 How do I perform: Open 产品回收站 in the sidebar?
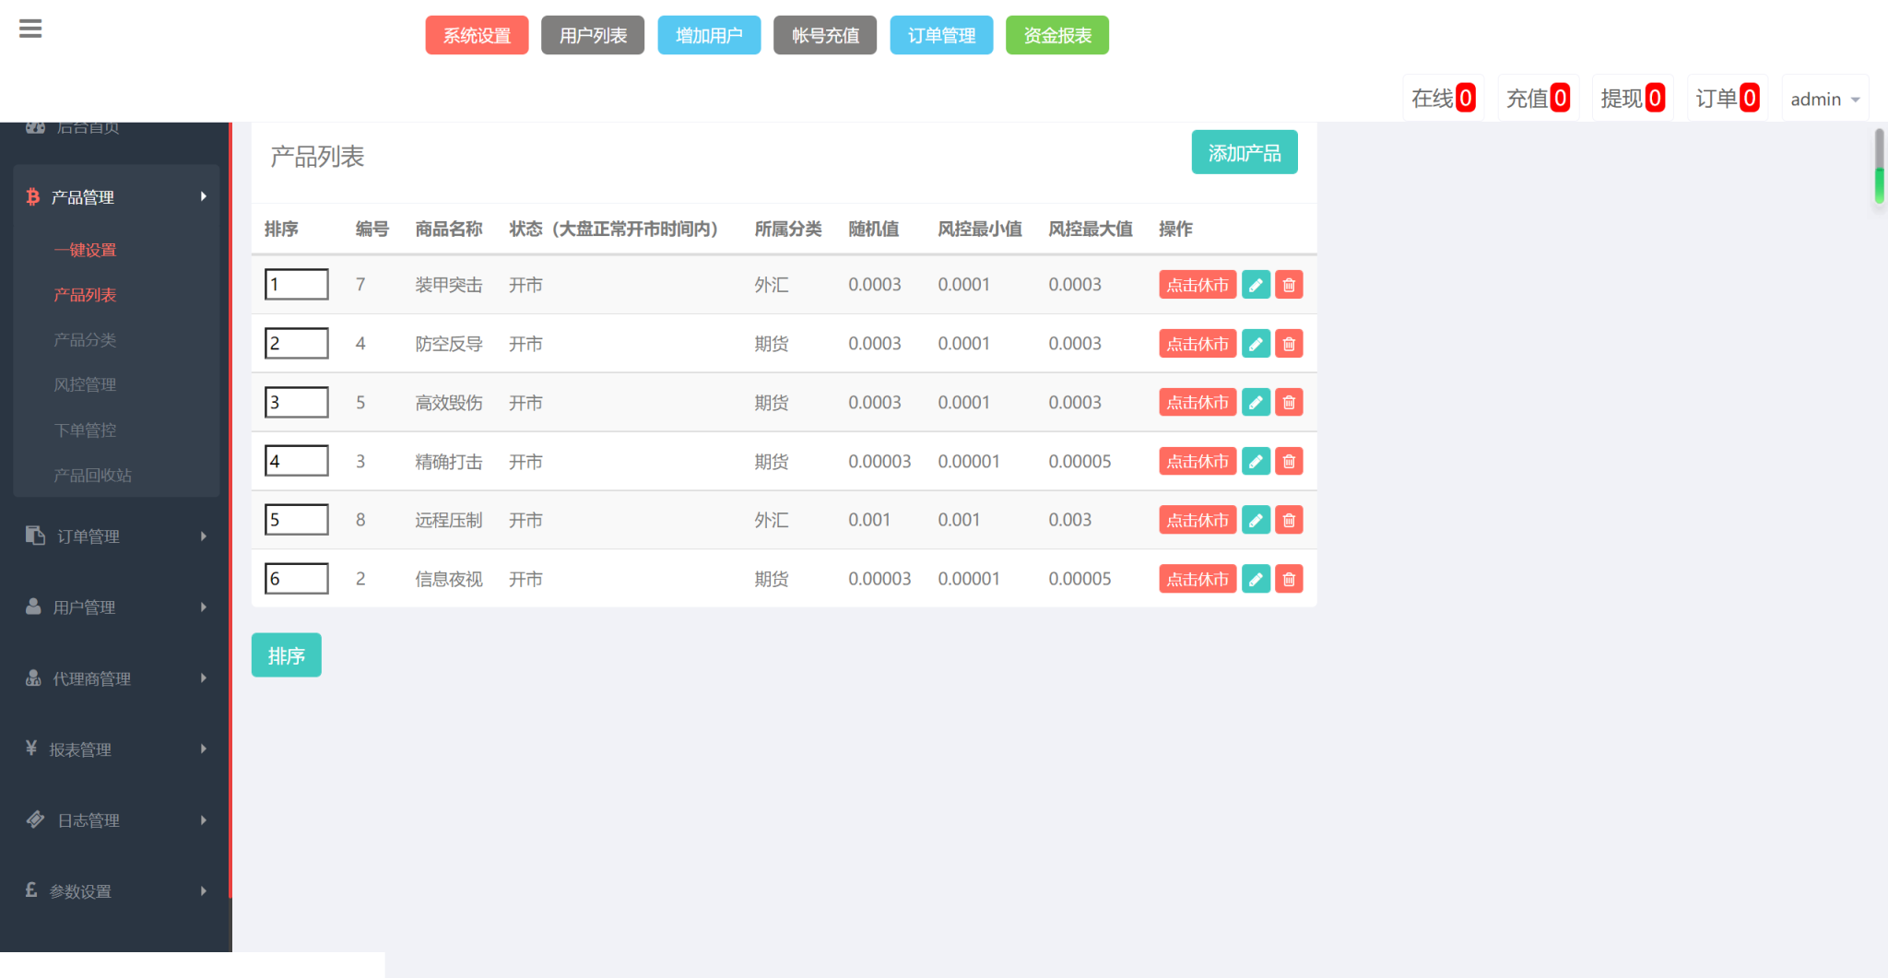[92, 476]
